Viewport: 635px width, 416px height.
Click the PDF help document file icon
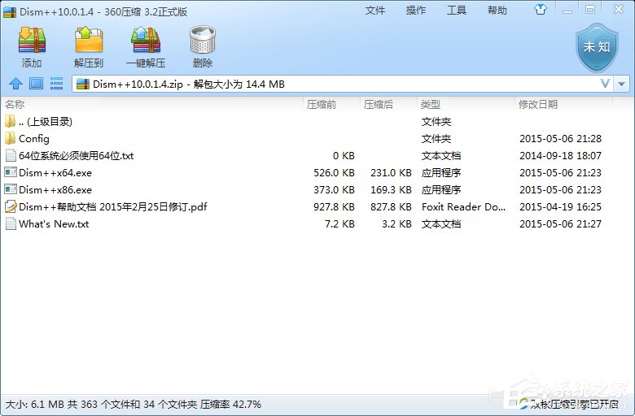point(11,206)
